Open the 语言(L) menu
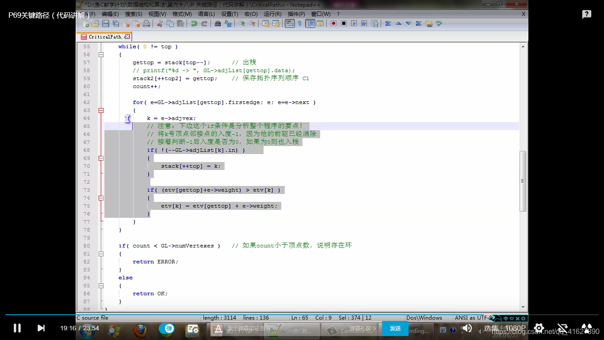 click(x=206, y=14)
